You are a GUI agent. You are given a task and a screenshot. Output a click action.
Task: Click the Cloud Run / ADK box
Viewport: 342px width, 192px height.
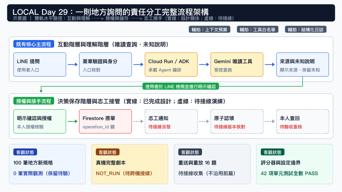coord(171,64)
